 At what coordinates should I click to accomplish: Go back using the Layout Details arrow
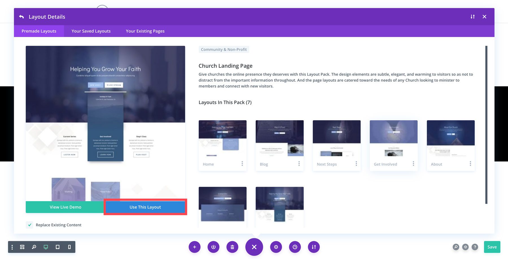[21, 16]
